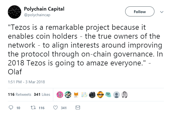Open the 1:51 PM - 3 Mar 2018 timestamp
The height and width of the screenshot is (115, 172).
pos(25,82)
